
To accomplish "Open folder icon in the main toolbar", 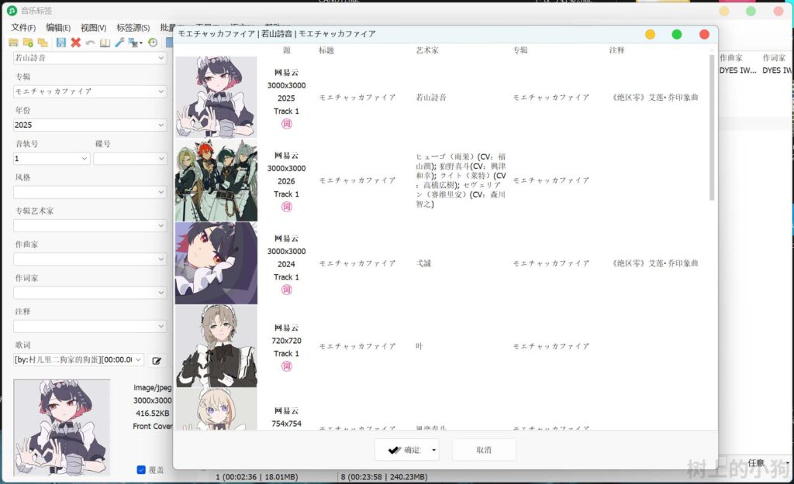I will (13, 43).
